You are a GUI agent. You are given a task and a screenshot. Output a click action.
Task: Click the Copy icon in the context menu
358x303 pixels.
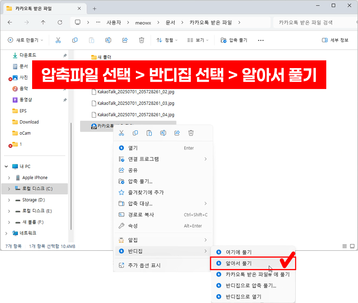tap(135, 133)
